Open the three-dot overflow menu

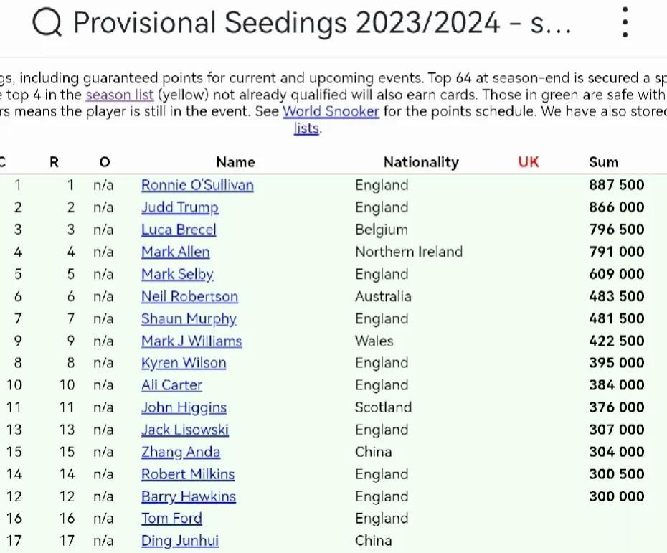[625, 22]
